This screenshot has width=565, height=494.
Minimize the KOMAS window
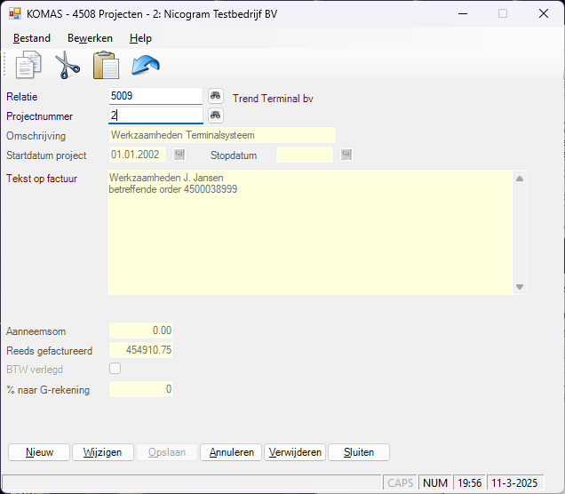click(x=463, y=13)
